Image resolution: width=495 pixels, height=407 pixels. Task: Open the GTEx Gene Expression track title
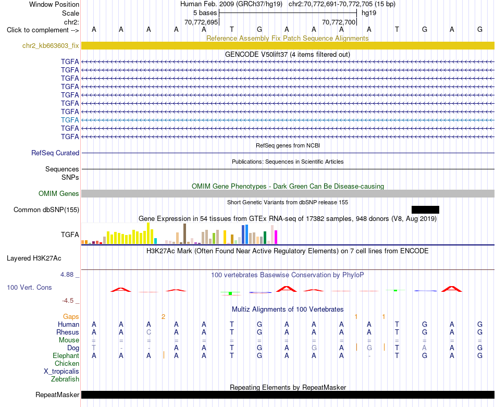pyautogui.click(x=288, y=218)
